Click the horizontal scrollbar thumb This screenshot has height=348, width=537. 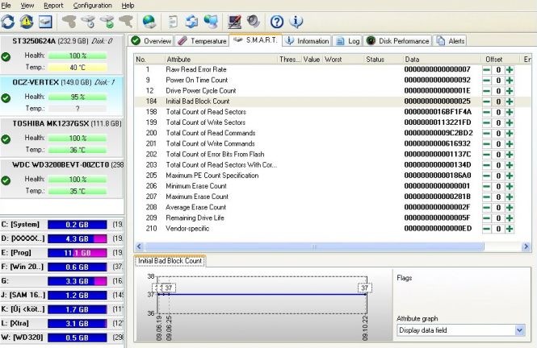pyautogui.click(x=314, y=246)
